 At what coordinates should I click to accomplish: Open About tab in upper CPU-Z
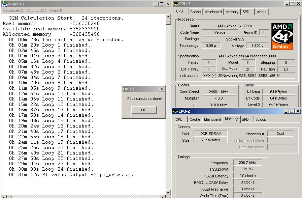point(261,12)
